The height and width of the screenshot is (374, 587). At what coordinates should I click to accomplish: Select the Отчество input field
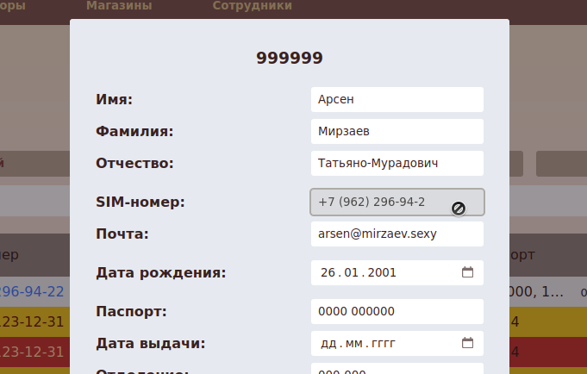(397, 163)
